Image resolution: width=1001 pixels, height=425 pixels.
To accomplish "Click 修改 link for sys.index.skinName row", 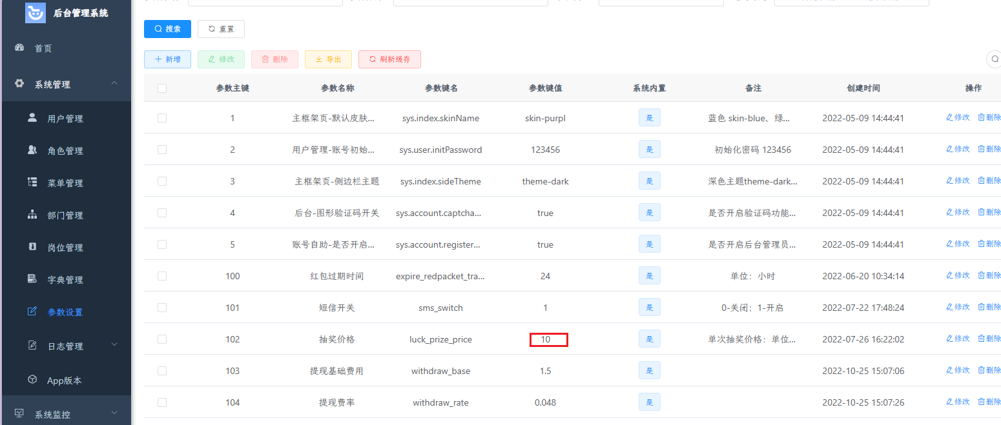I will pyautogui.click(x=958, y=117).
